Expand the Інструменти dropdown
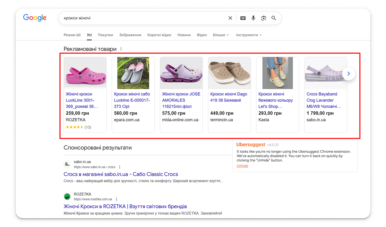The width and height of the screenshot is (386, 227). (x=249, y=35)
